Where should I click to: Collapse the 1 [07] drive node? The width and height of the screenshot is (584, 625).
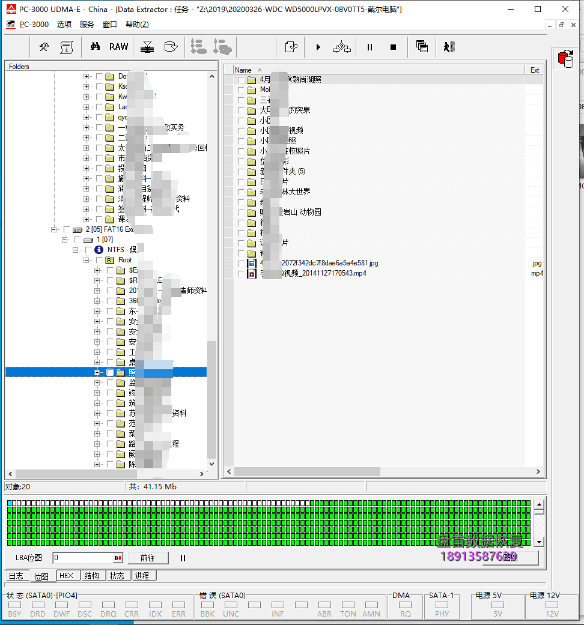[x=65, y=240]
